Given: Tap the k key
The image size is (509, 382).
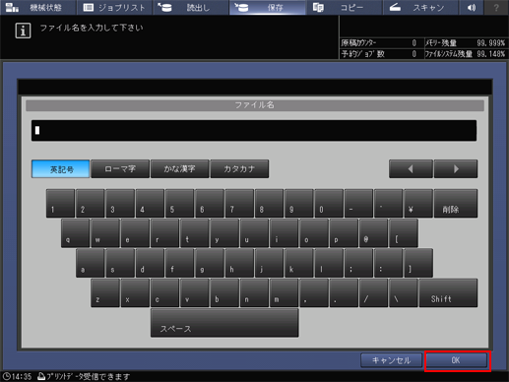Looking at the screenshot, I should point(299,263).
